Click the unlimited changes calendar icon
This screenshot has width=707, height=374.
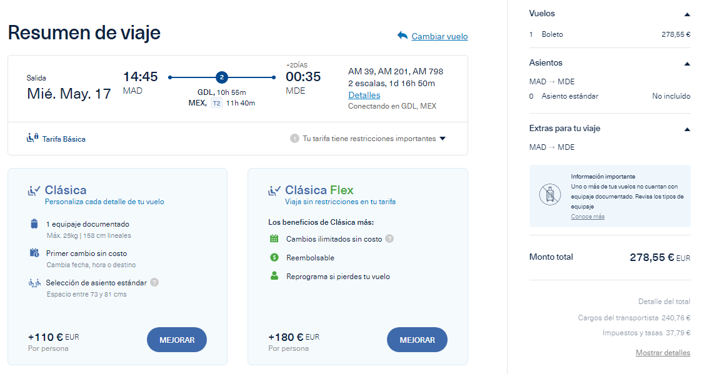[x=274, y=239]
